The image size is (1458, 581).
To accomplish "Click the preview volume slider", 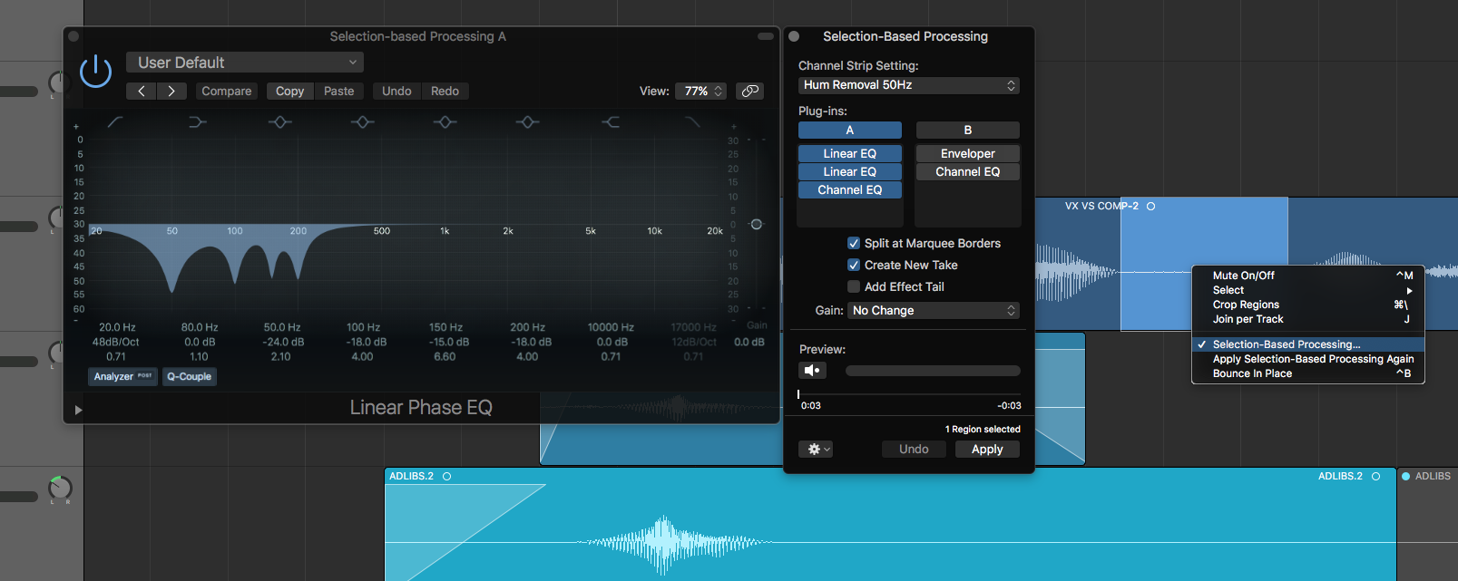I will [932, 370].
